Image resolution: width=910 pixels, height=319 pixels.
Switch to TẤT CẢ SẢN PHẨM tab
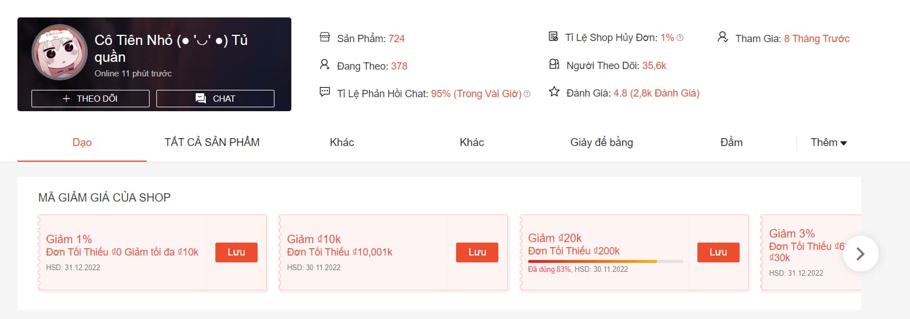click(212, 143)
